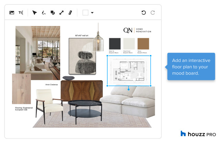Click the Arren Credenza label
Image resolution: width=220 pixels, height=143 pixels.
pos(52,84)
